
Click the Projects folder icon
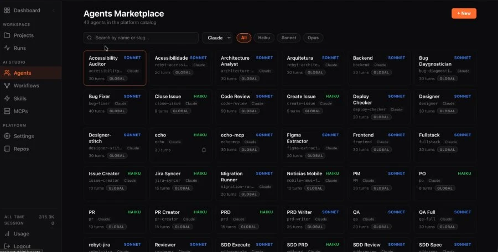[7, 35]
